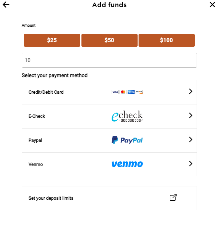Click the Discover card logo
Viewport: 220px width, 228px height.
139,92
